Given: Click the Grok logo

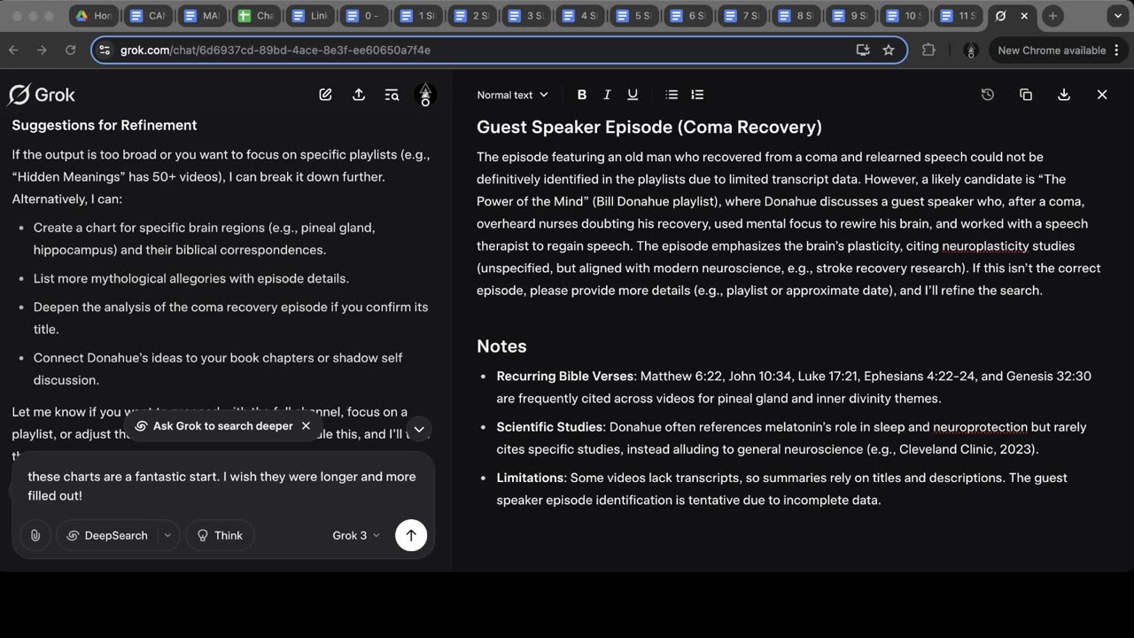Looking at the screenshot, I should 42,95.
